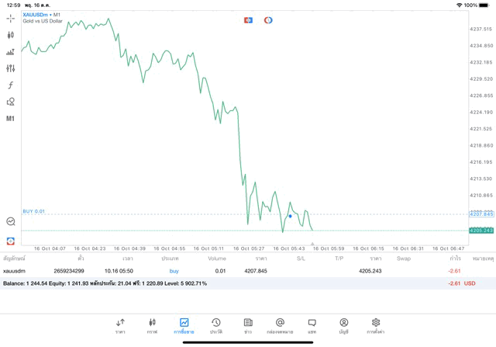Tap the red-blue circular icon above chart
This screenshot has height=347, width=496.
[268, 20]
